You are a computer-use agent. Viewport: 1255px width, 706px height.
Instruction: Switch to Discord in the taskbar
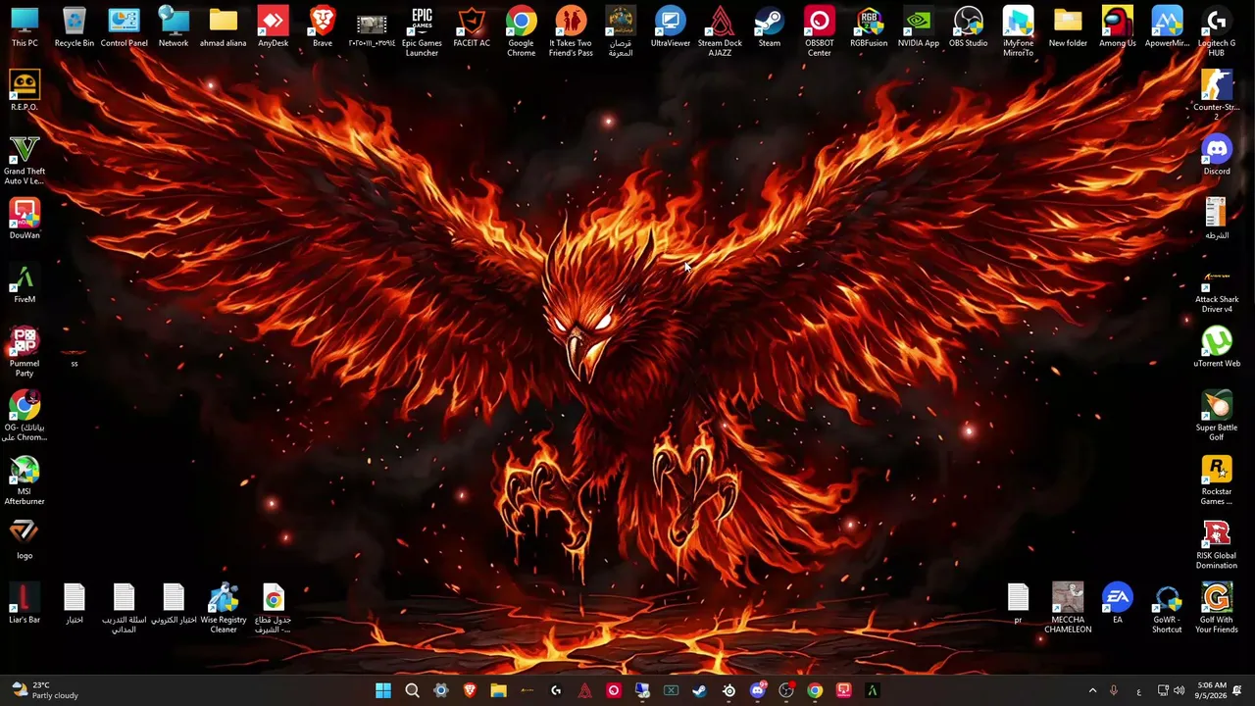[757, 691]
